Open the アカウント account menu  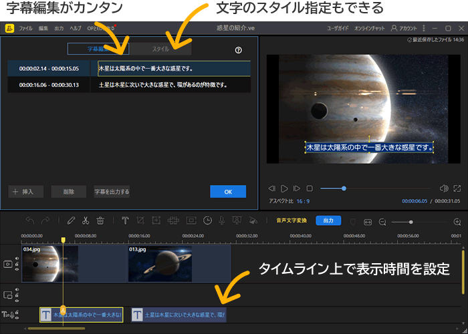(402, 29)
